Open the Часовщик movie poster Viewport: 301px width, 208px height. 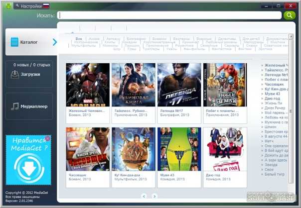click(x=88, y=149)
